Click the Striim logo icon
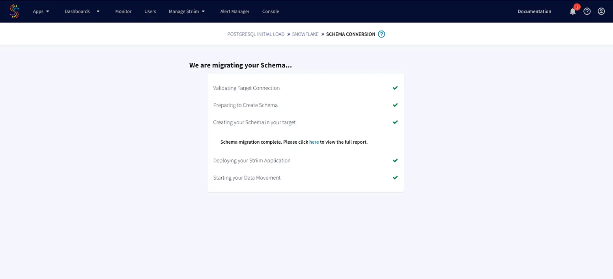This screenshot has height=279, width=613. tap(15, 11)
